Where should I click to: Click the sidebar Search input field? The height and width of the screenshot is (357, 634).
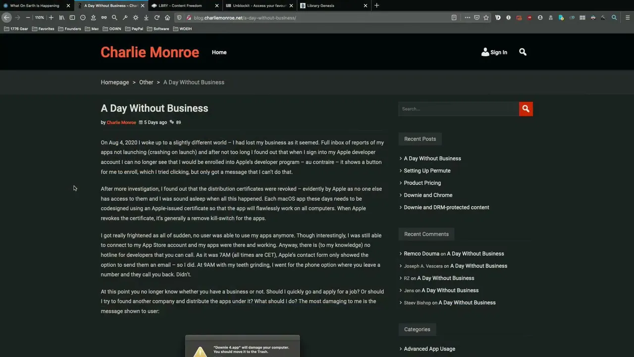pyautogui.click(x=458, y=109)
